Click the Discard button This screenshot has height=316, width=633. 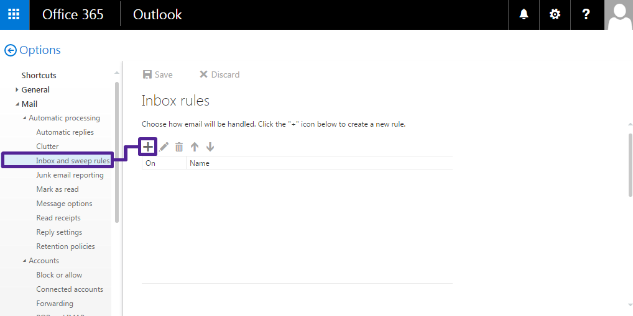(219, 74)
